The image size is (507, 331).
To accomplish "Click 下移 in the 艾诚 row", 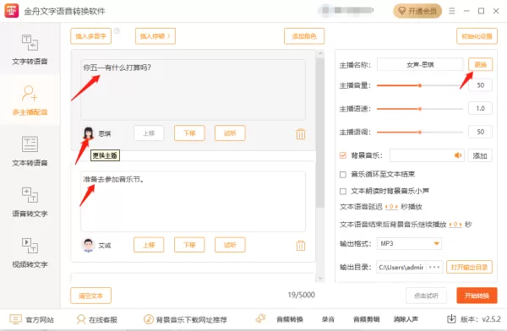I will coord(189,245).
